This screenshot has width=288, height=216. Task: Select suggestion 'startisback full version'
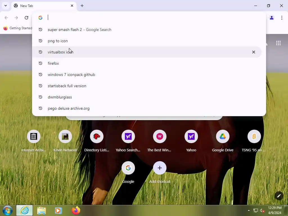[147, 86]
